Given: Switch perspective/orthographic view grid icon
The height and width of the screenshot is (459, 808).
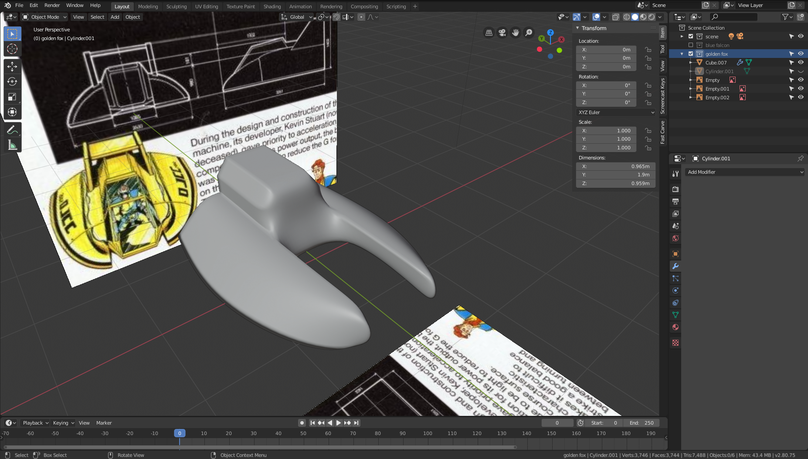Looking at the screenshot, I should [x=489, y=33].
